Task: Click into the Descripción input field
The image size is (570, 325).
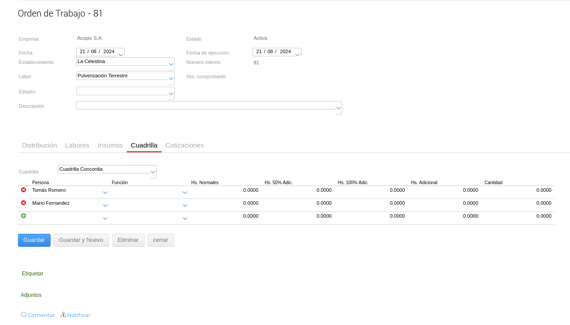Action: pos(205,106)
